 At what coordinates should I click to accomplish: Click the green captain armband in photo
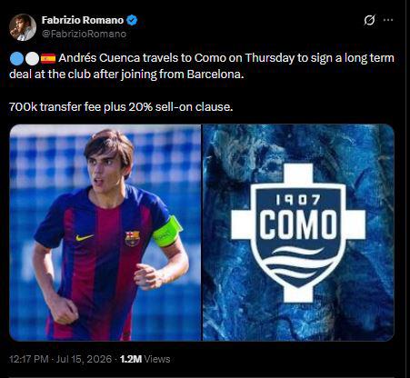[167, 232]
